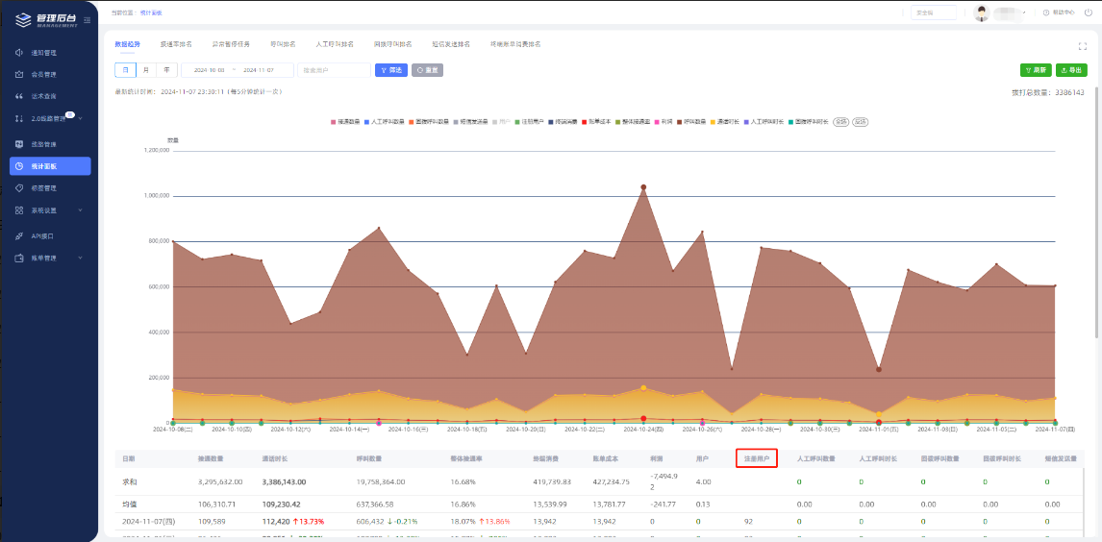
Task: Click the 搜索用户 search input field
Action: pos(334,70)
